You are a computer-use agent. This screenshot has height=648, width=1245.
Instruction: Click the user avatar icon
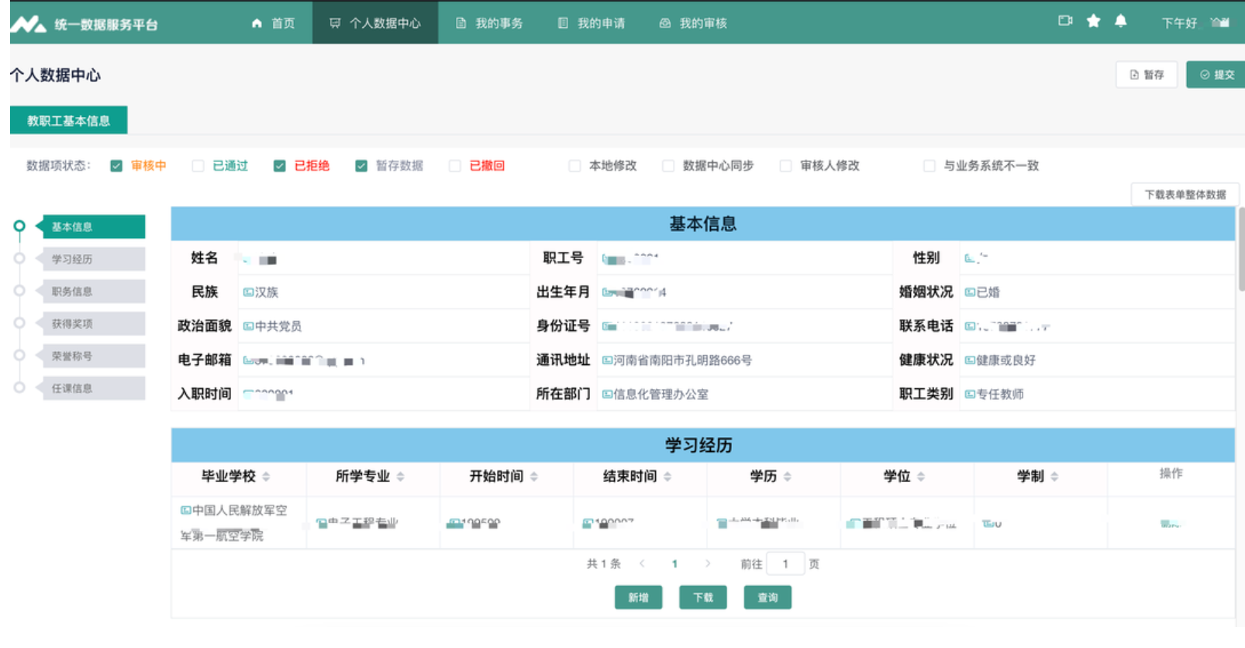1220,22
